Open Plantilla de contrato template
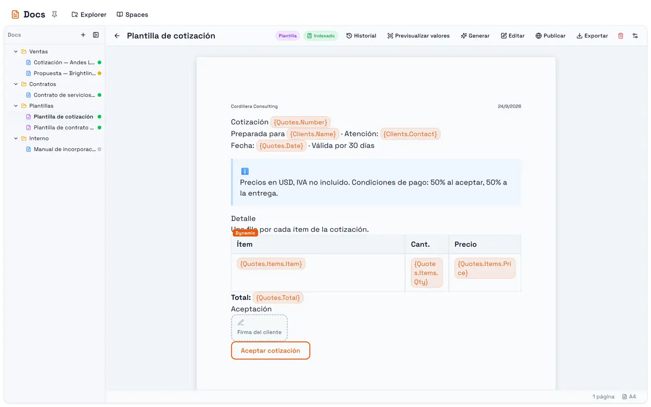Viewport: 651px width, 407px height. click(64, 127)
